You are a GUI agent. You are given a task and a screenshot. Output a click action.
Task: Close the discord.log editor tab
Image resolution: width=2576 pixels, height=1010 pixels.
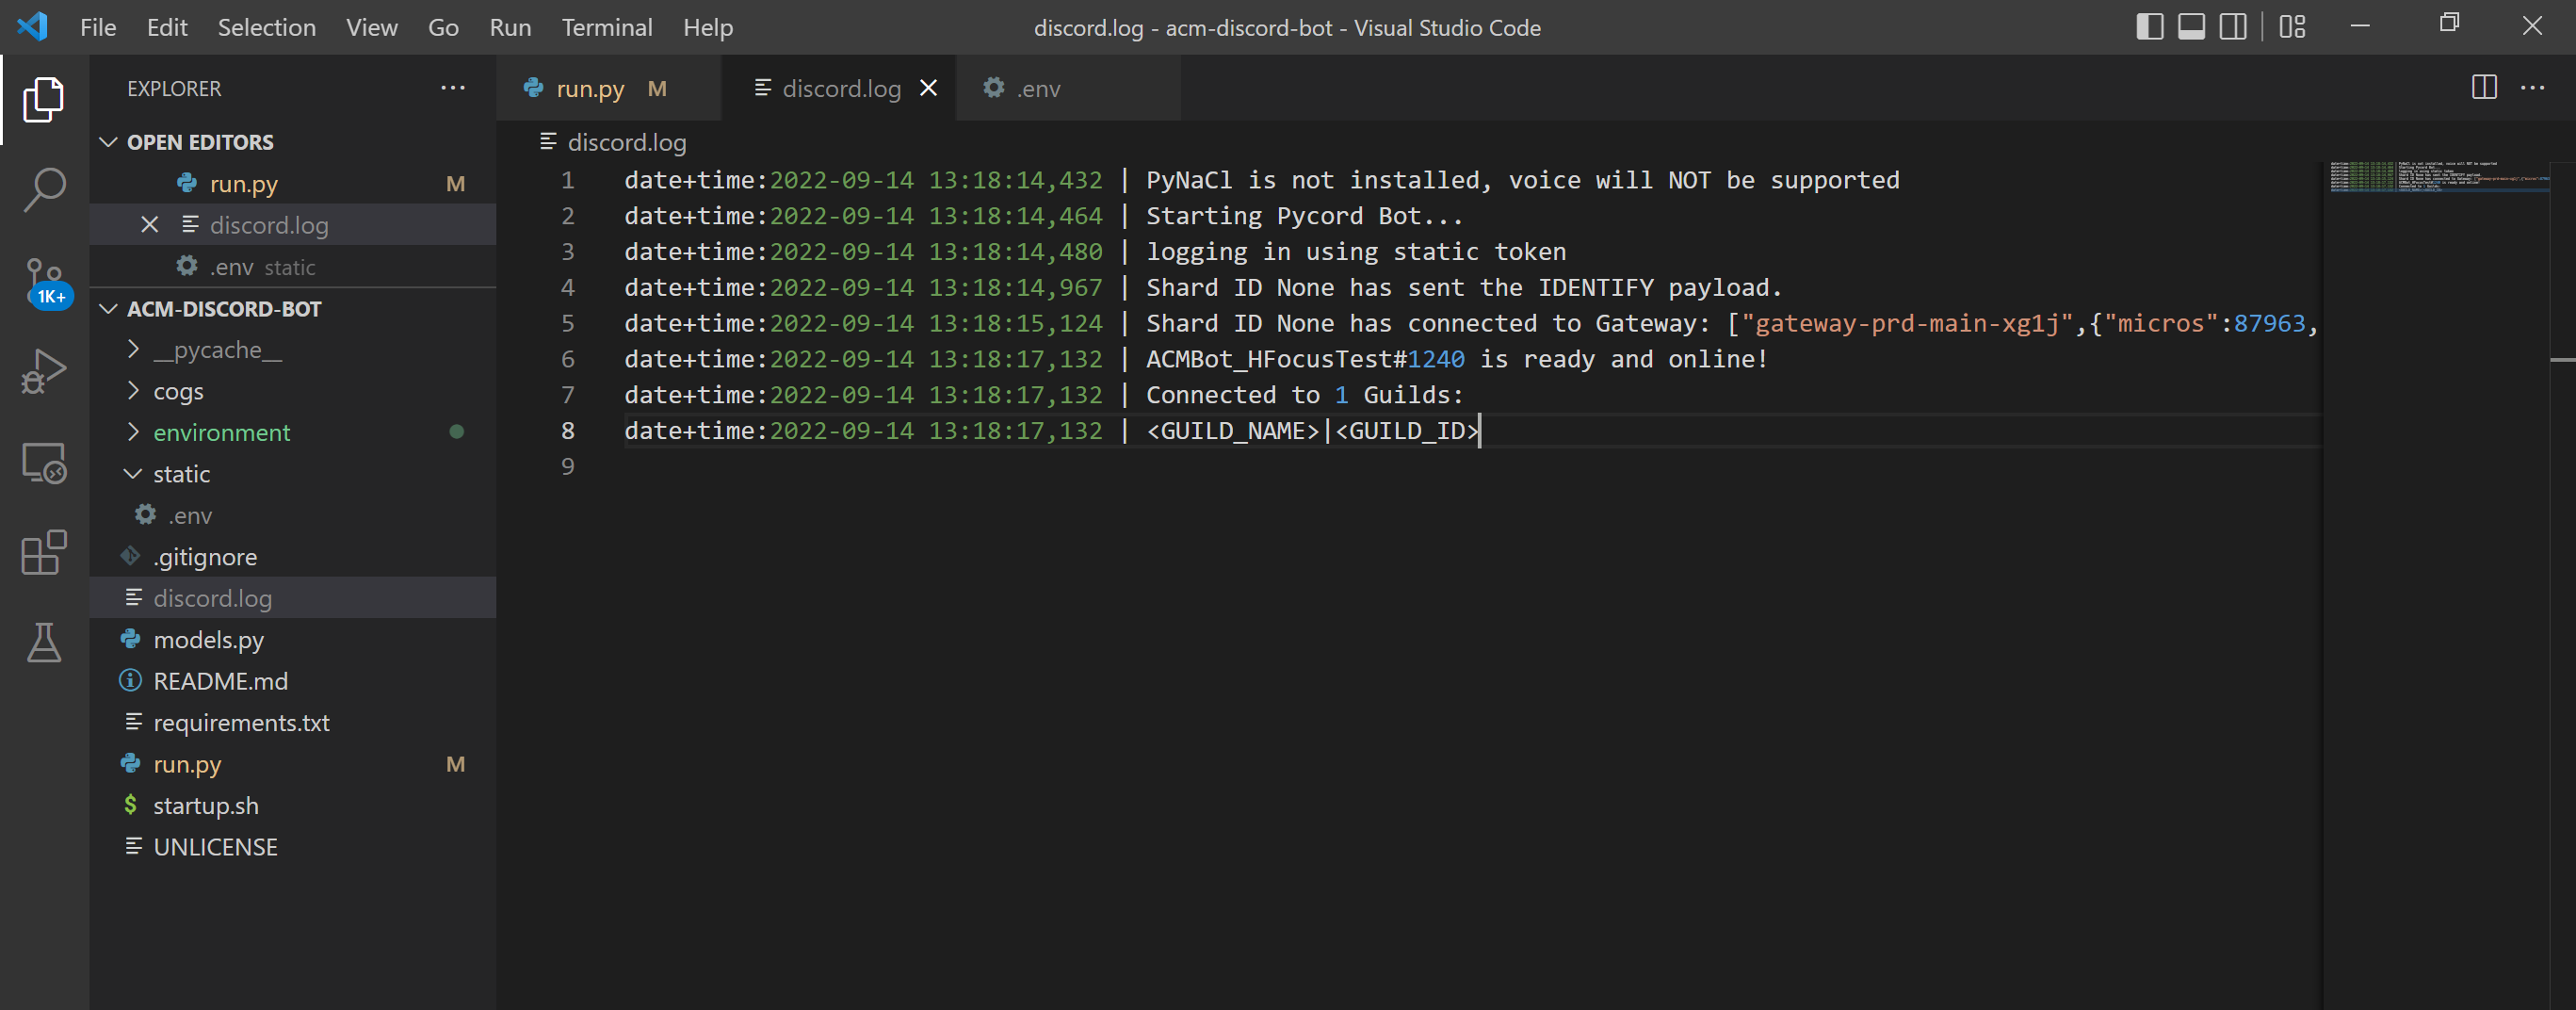[928, 88]
